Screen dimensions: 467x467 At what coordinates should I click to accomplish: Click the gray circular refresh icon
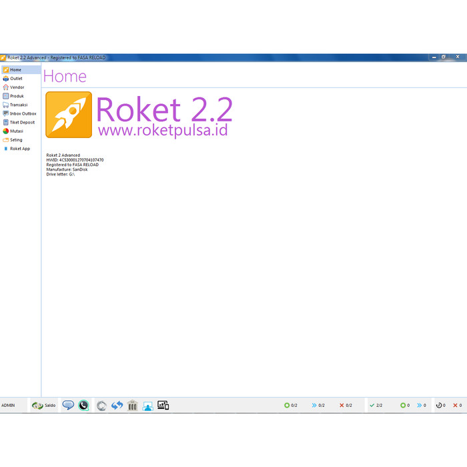click(101, 406)
